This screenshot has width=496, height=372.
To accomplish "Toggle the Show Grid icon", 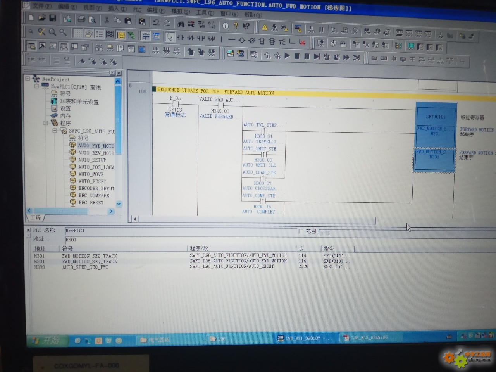I will pyautogui.click(x=78, y=33).
